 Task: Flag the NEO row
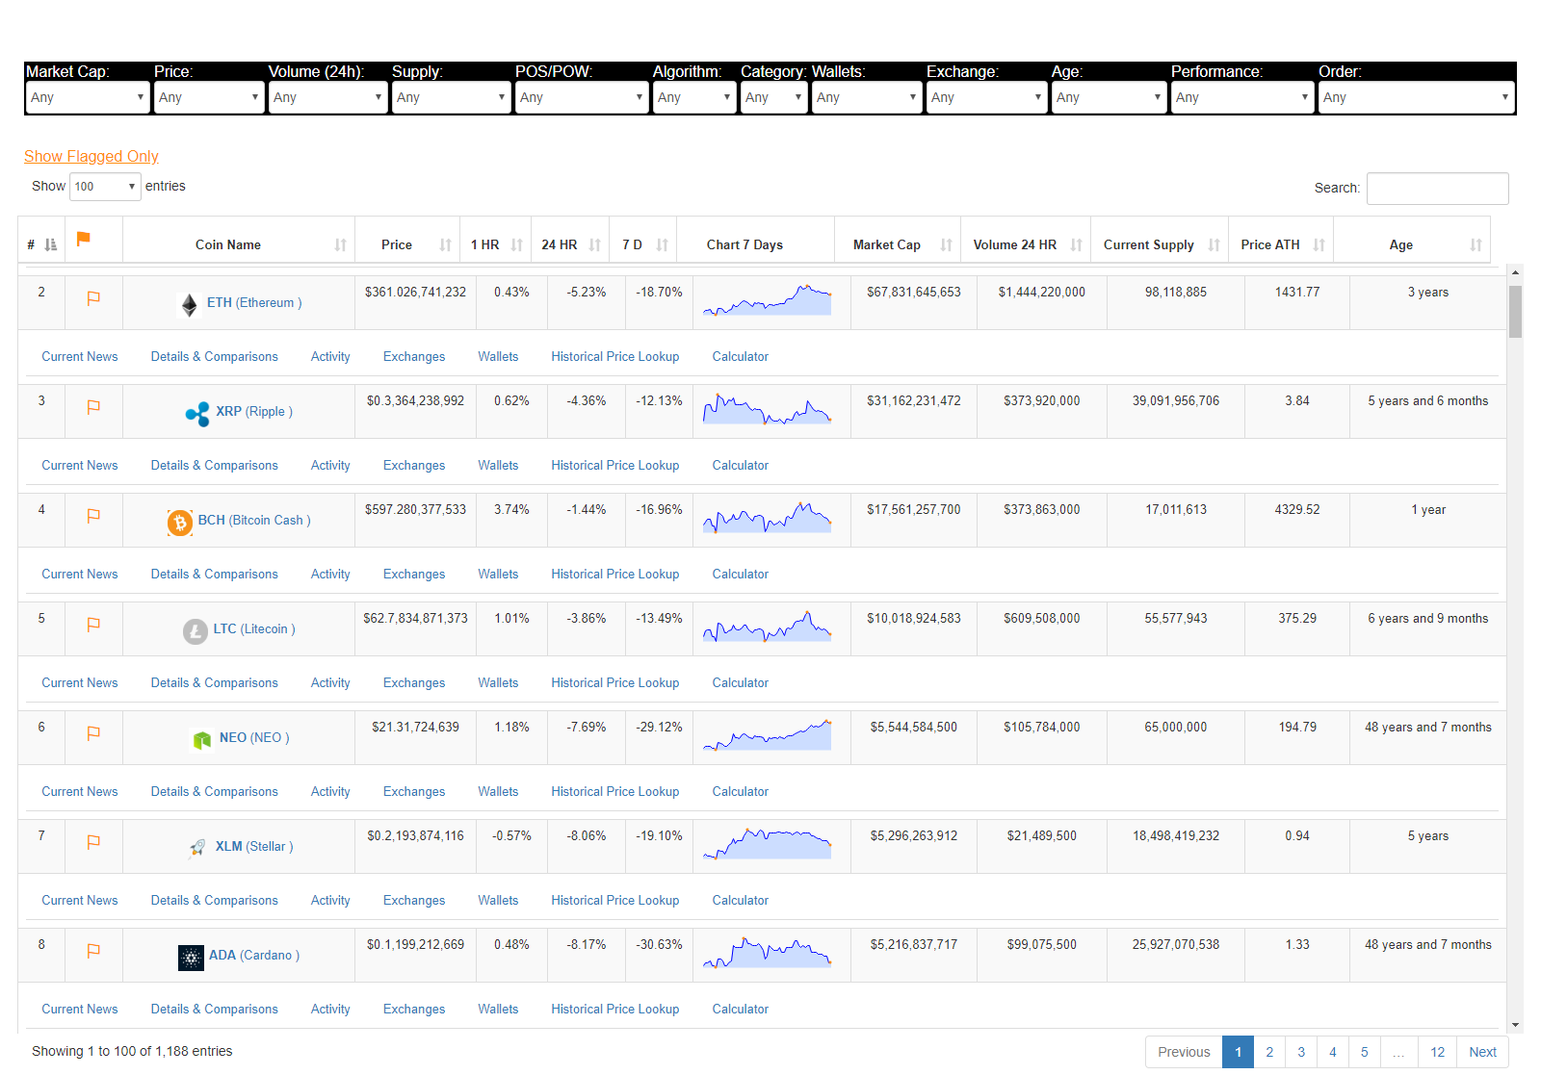click(93, 733)
